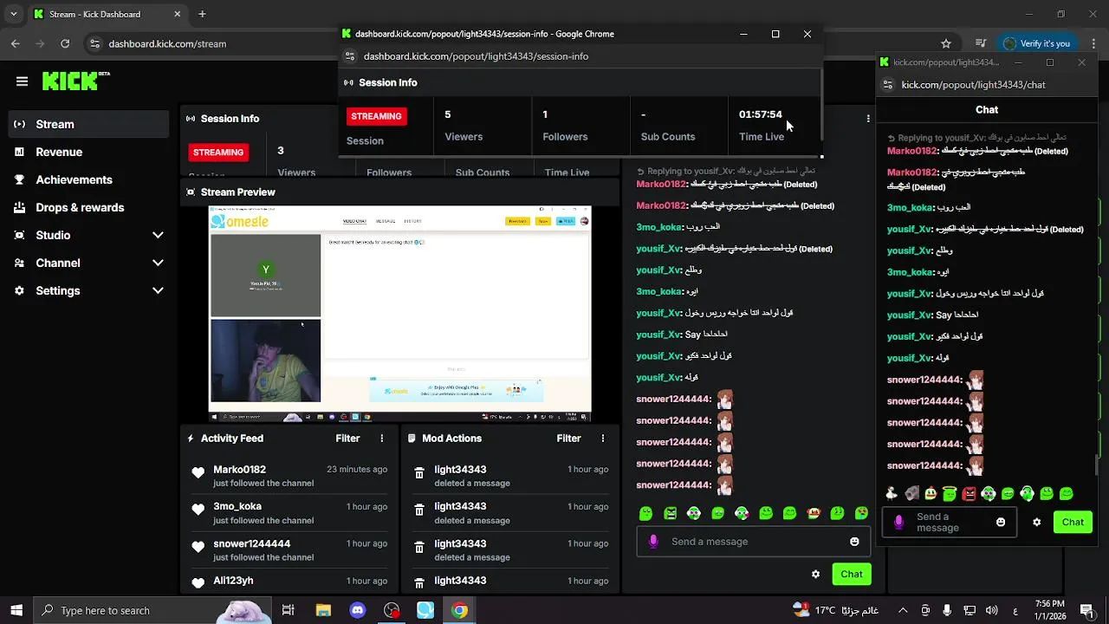The image size is (1109, 624).
Task: Open OBS Studio from the taskbar
Action: coord(392,610)
